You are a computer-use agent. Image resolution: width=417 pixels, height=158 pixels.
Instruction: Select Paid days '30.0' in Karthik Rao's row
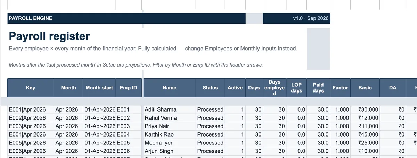(318, 134)
